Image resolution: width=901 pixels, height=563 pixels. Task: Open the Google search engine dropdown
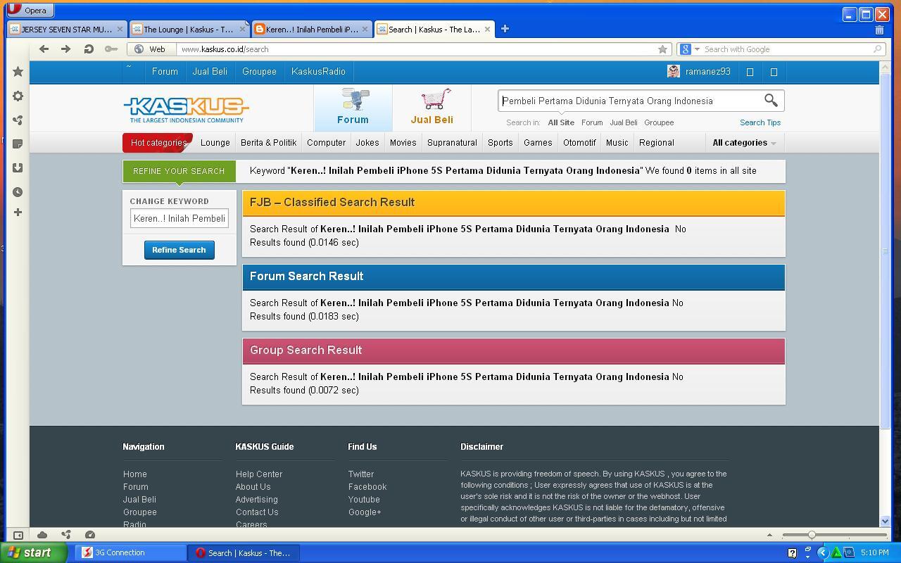pyautogui.click(x=688, y=49)
